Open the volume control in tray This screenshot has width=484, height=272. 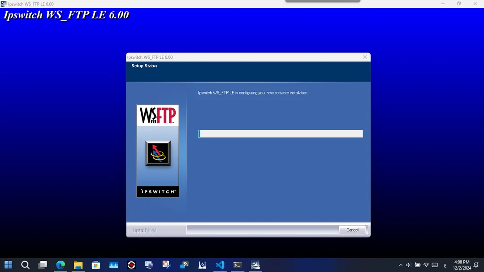pos(408,265)
